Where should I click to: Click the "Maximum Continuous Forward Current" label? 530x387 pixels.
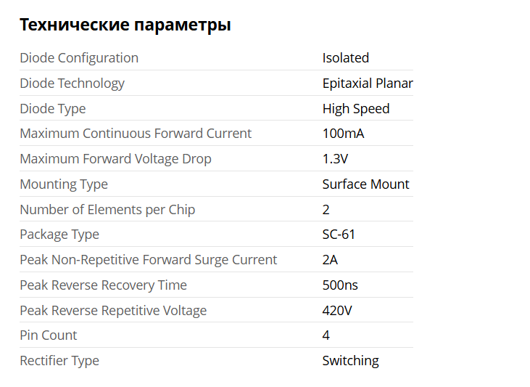point(136,134)
